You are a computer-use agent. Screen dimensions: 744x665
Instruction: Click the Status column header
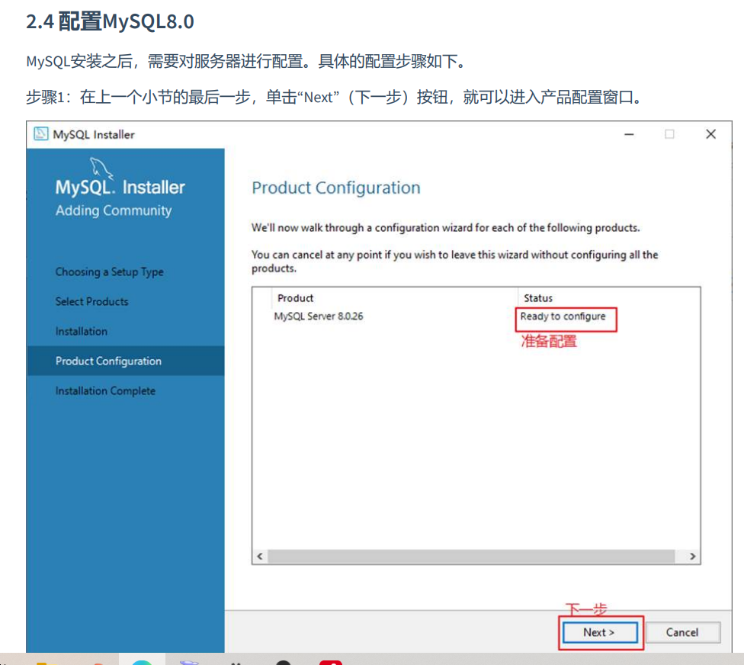(538, 298)
